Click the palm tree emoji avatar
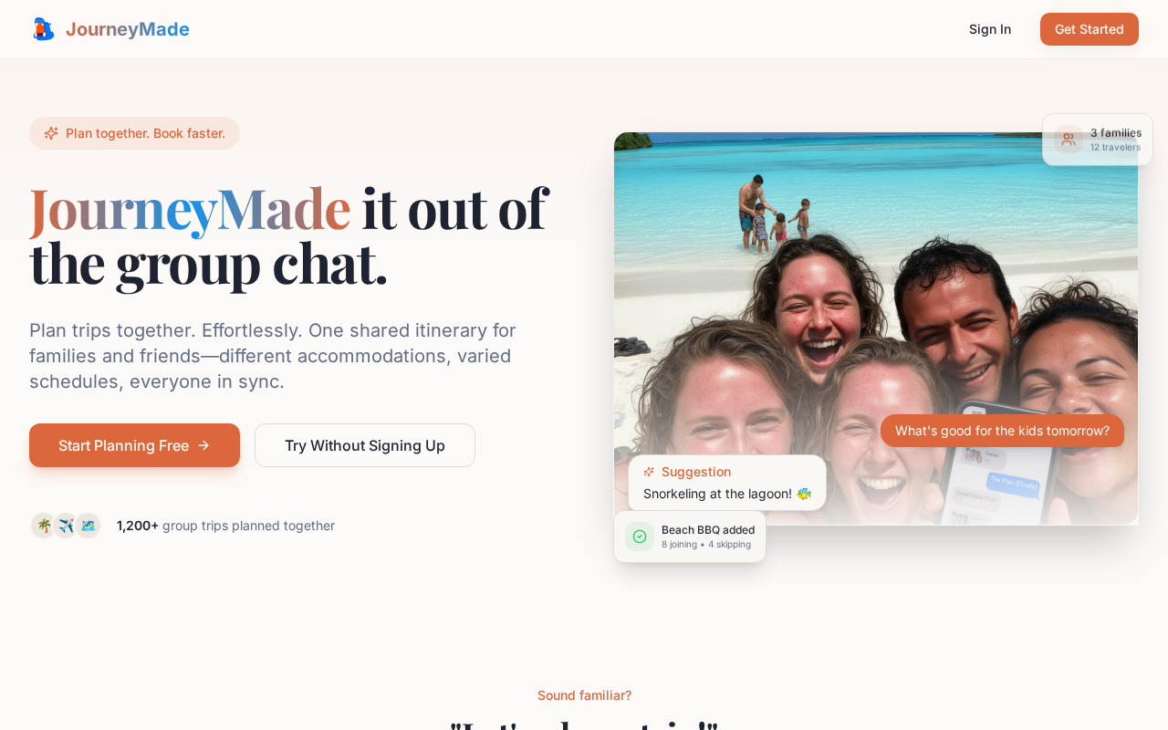 point(44,526)
